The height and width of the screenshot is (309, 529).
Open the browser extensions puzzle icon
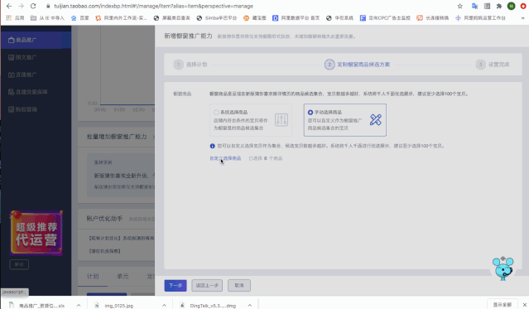[499, 6]
